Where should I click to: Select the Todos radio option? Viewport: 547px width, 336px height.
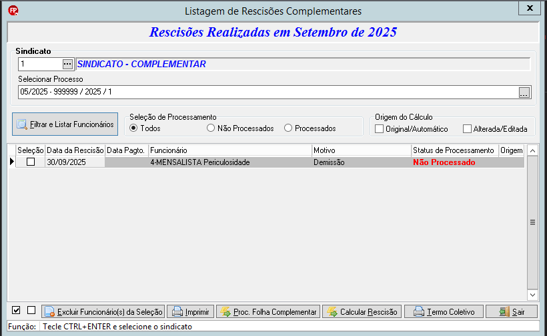(x=133, y=128)
